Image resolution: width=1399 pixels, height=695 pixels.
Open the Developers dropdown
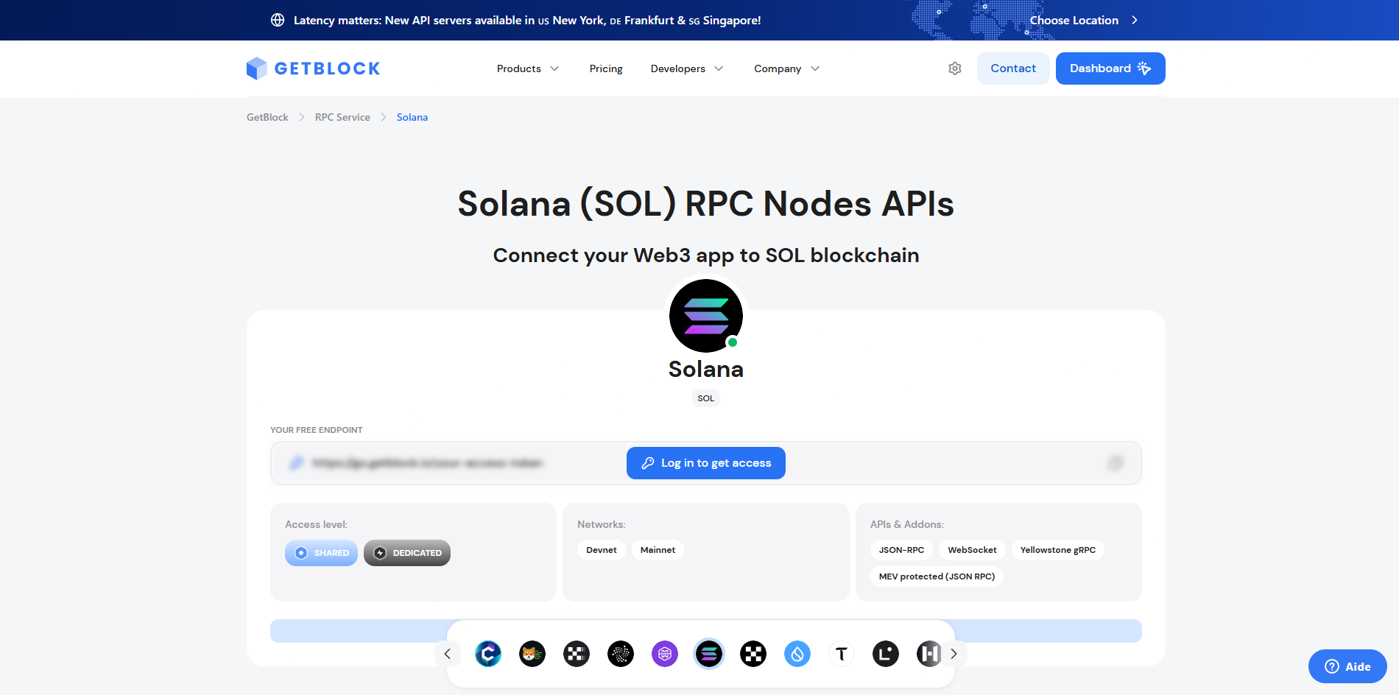pos(686,68)
